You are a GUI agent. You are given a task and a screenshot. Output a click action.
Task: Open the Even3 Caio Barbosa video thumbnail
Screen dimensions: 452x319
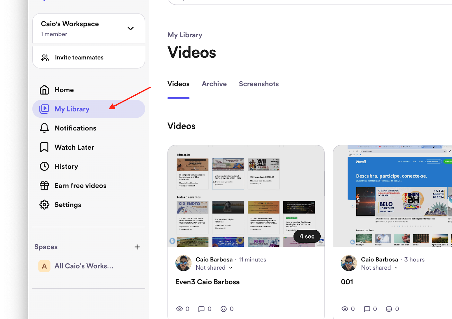pyautogui.click(x=246, y=196)
